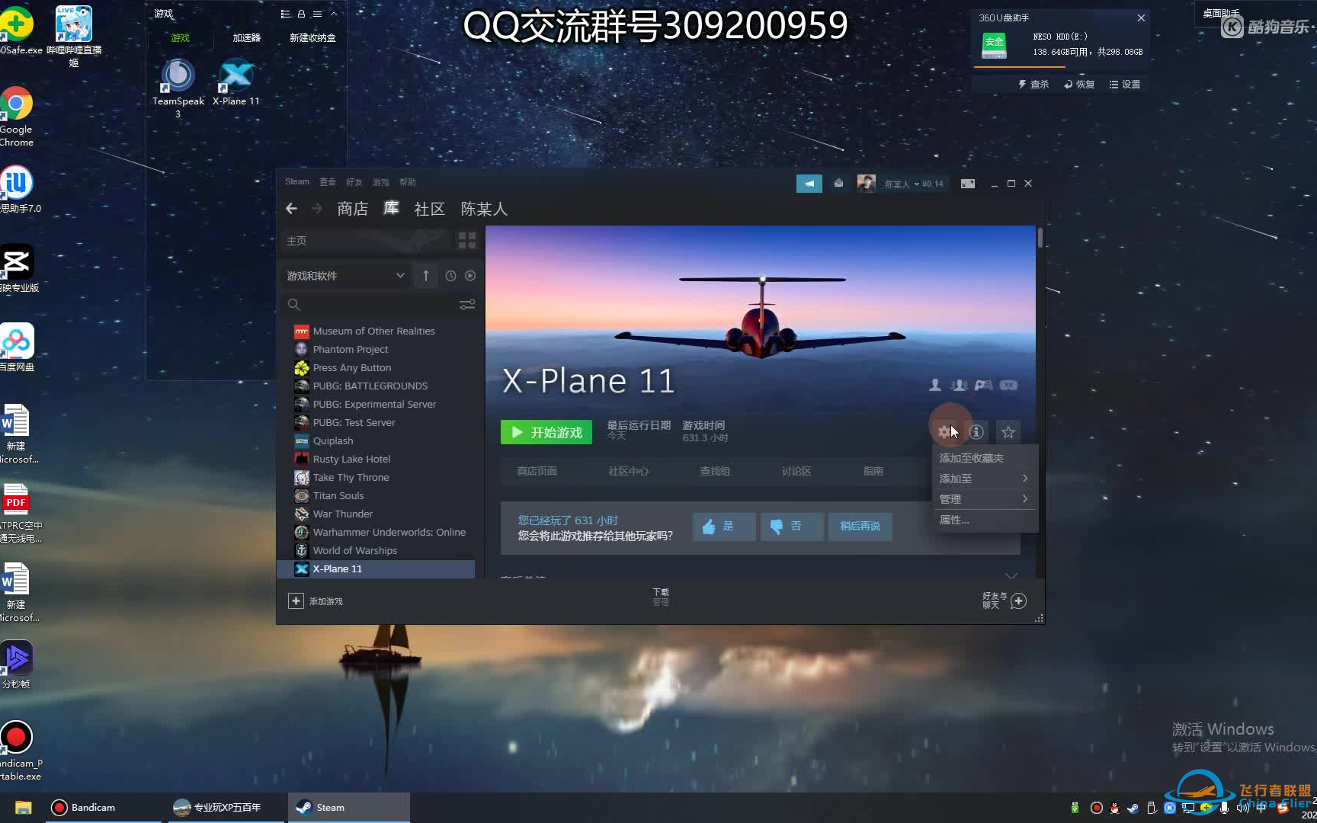Open the 社区中心 link
This screenshot has height=823, width=1317.
629,471
